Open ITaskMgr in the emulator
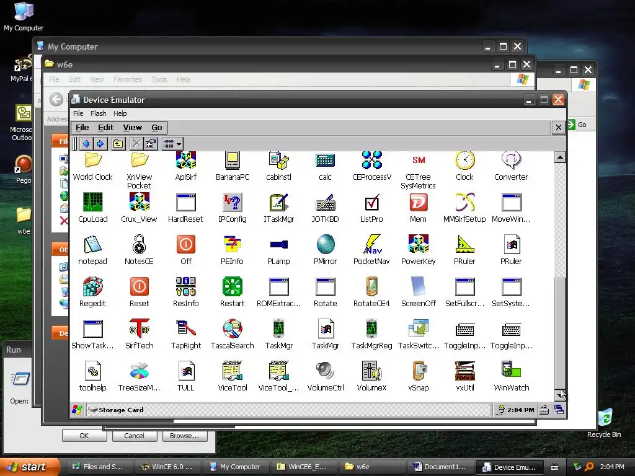Viewport: 635px width, 476px height. pos(278,203)
